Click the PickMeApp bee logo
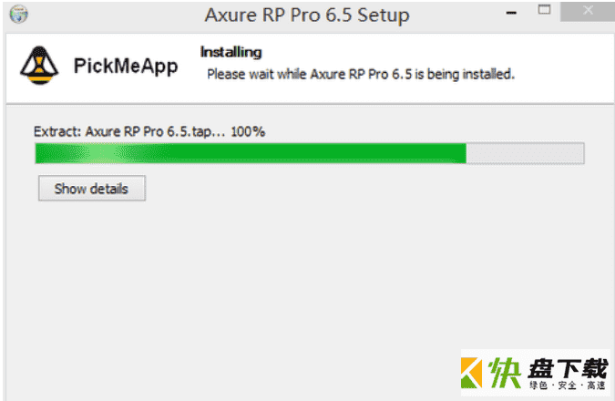The height and width of the screenshot is (401, 615). click(x=39, y=65)
